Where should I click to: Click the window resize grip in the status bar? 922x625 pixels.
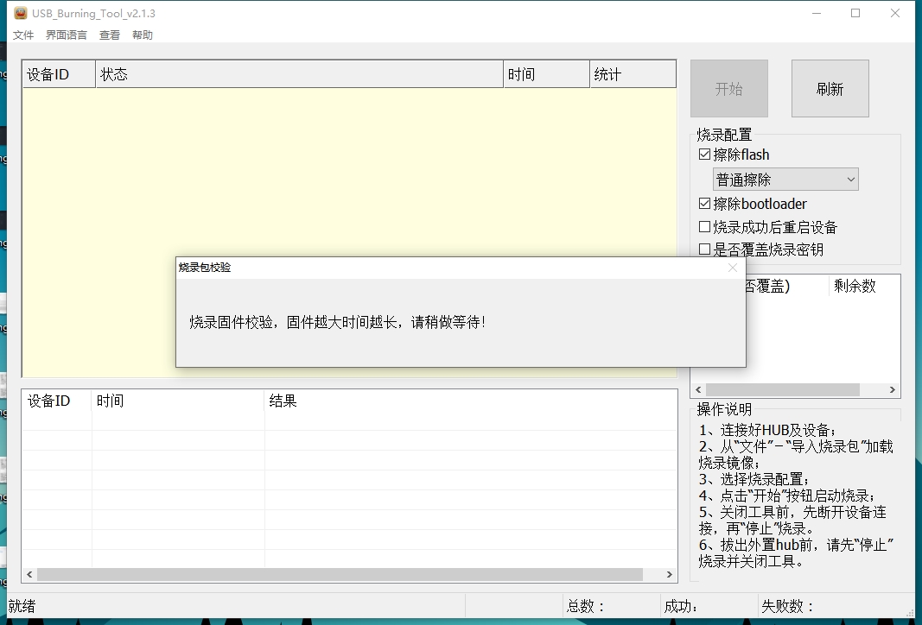point(910,613)
